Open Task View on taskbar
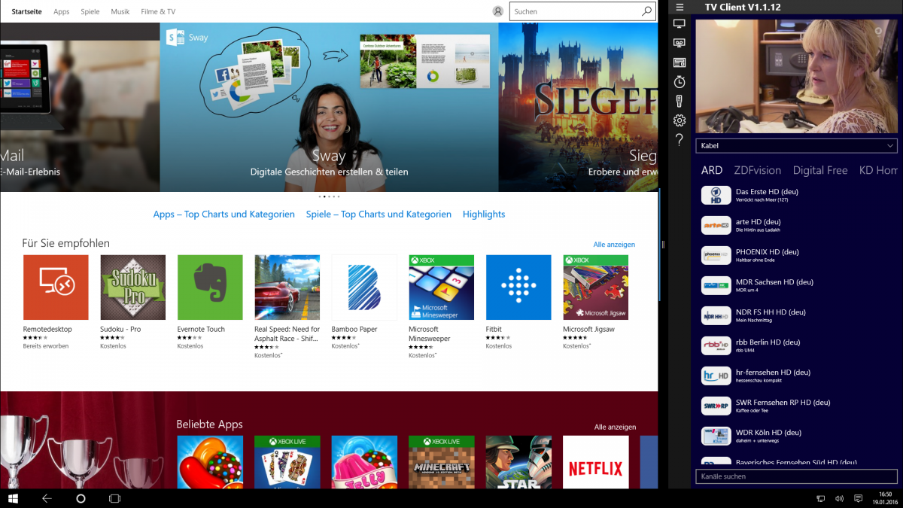 114,498
